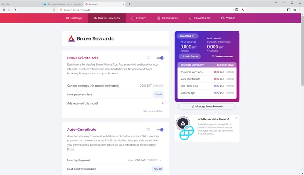The image size is (304, 175).
Task: Open the Bookmarks page
Action: pos(167,18)
